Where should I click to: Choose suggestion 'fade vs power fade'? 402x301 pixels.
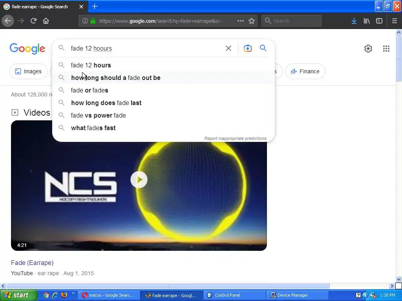pos(163,116)
